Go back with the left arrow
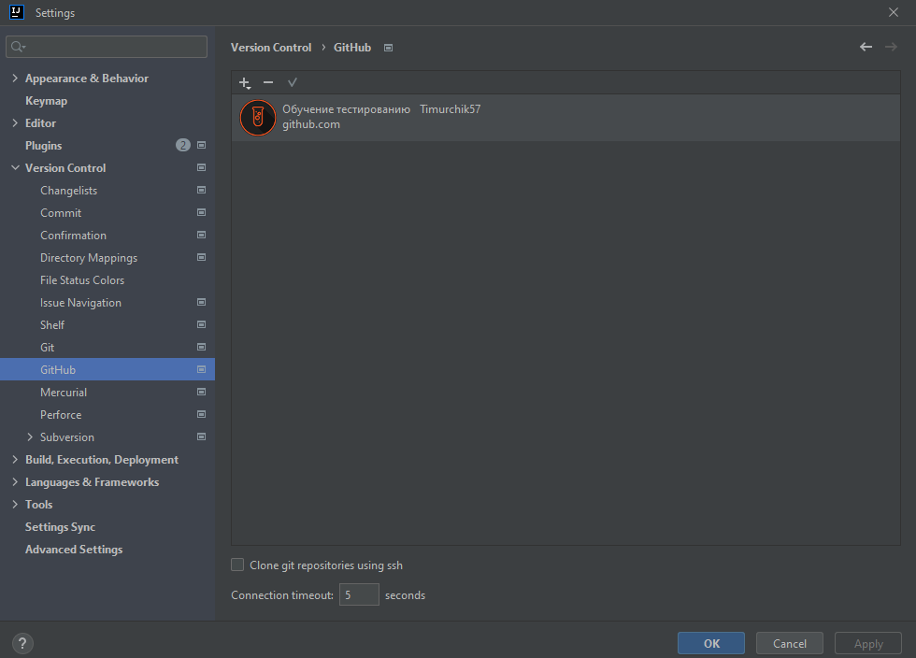916x658 pixels. (x=866, y=47)
